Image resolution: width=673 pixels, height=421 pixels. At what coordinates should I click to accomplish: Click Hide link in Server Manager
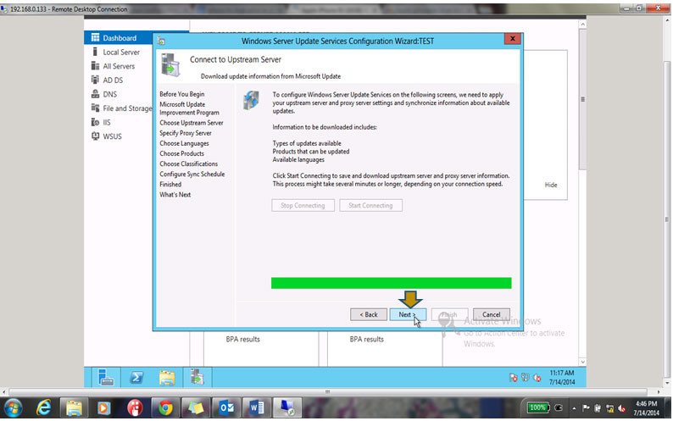551,185
